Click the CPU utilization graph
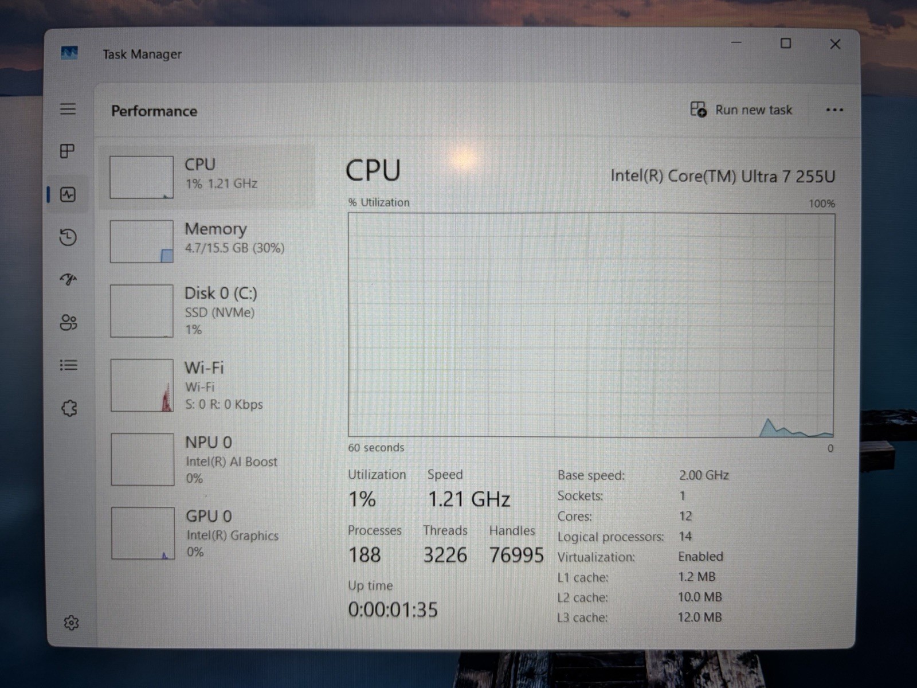Screen dimensions: 917x688 591,325
